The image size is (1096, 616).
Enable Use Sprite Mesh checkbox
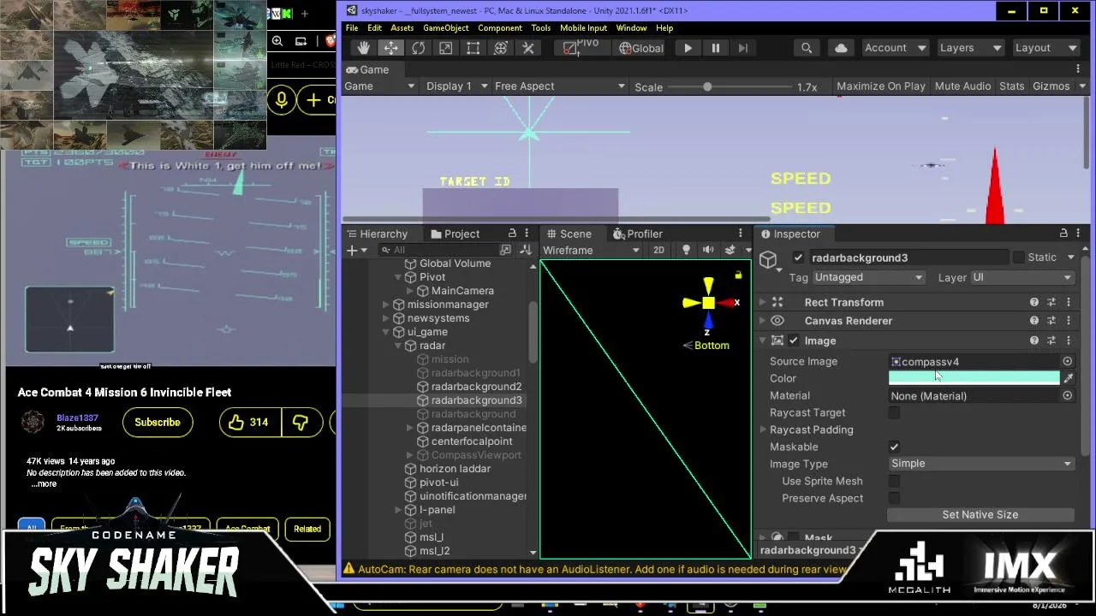894,481
